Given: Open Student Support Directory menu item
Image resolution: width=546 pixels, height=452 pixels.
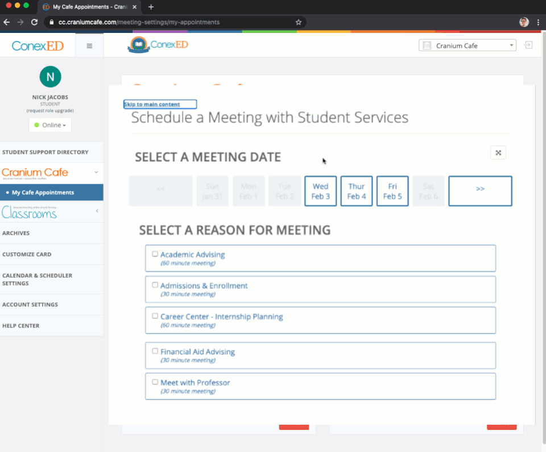Looking at the screenshot, I should tap(52, 152).
